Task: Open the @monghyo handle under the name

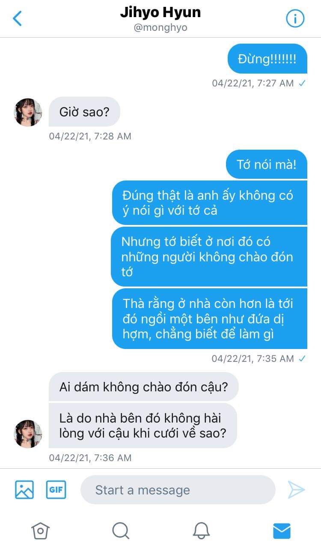Action: tap(160, 28)
